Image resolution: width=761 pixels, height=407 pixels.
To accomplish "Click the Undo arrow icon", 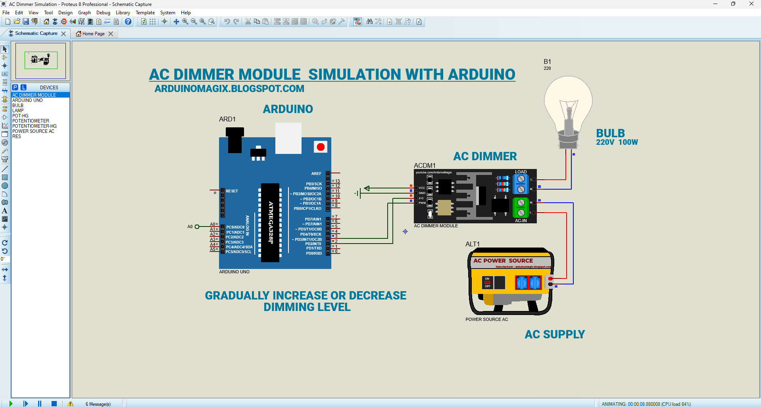I will point(227,21).
